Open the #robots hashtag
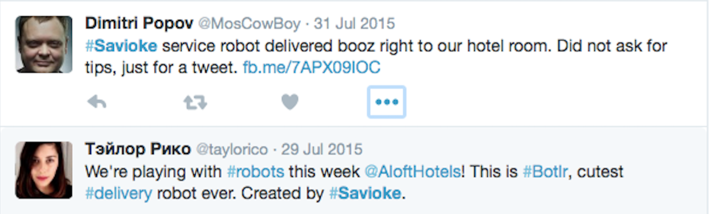Image resolution: width=709 pixels, height=214 pixels. [255, 172]
